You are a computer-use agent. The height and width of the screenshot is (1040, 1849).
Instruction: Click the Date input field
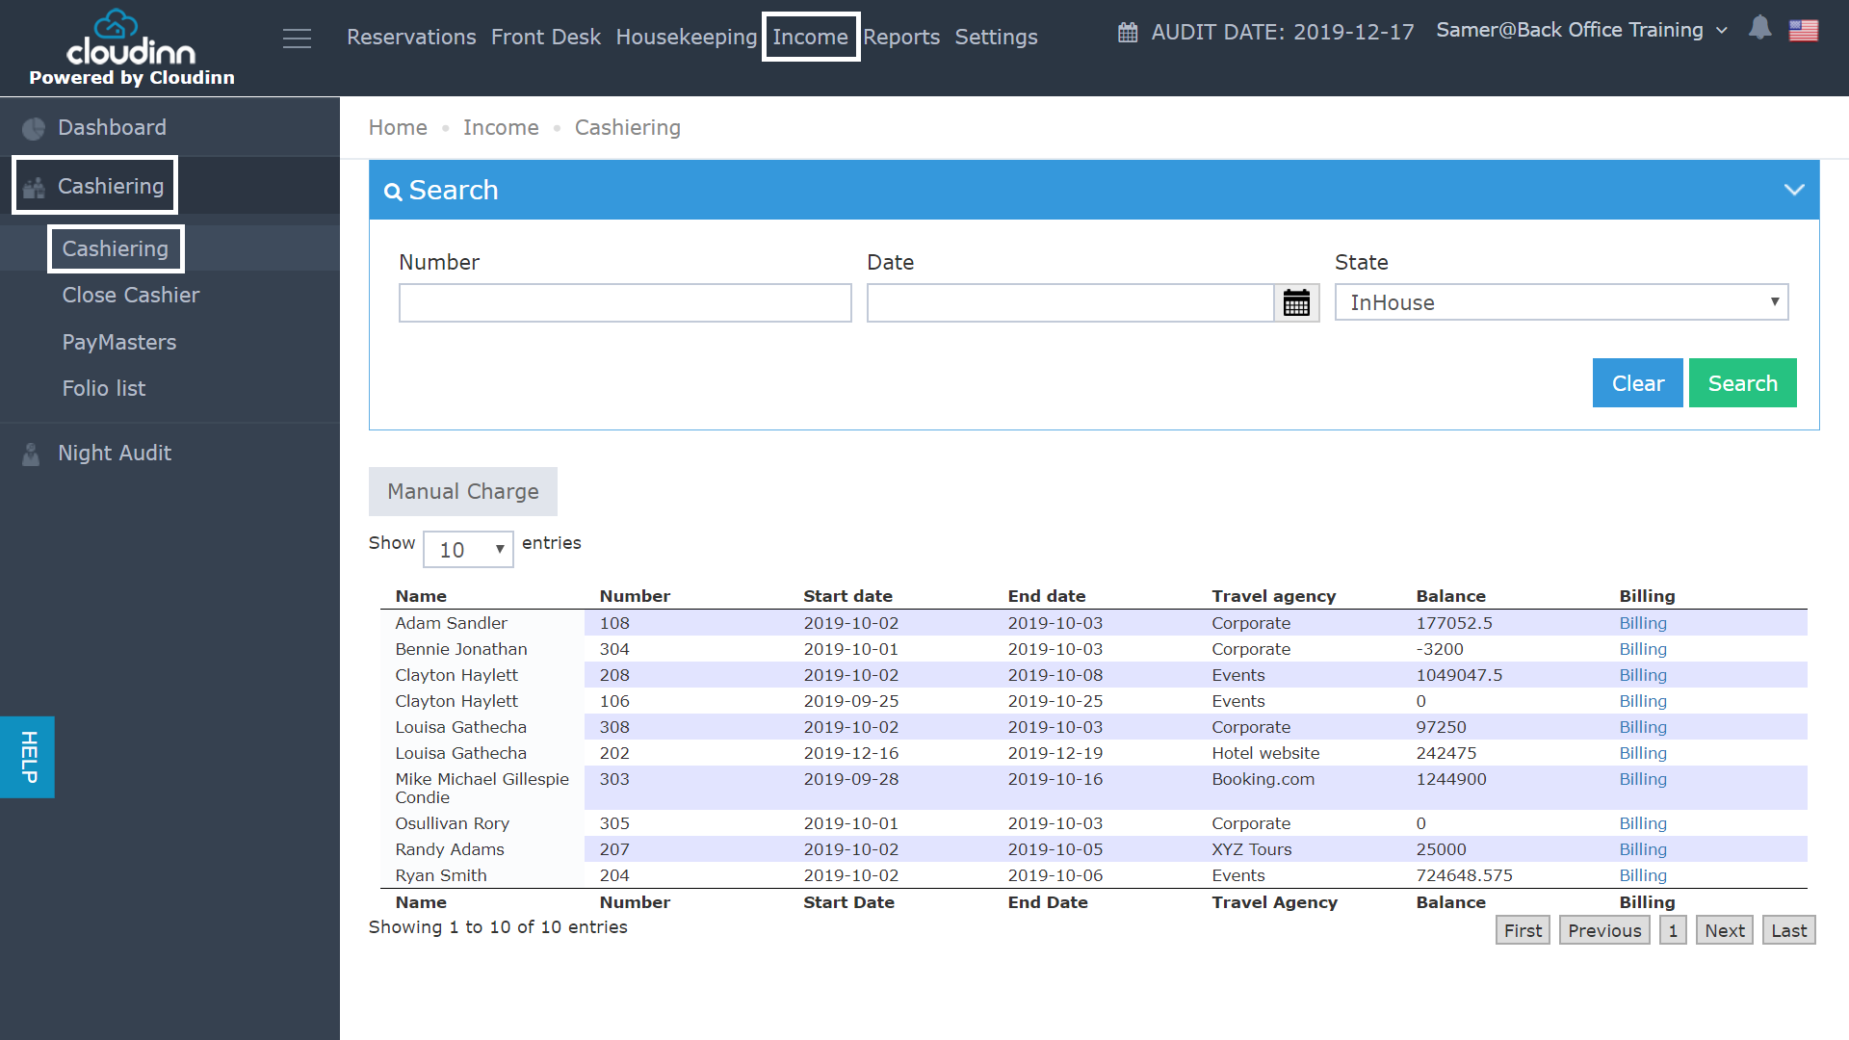pyautogui.click(x=1070, y=302)
